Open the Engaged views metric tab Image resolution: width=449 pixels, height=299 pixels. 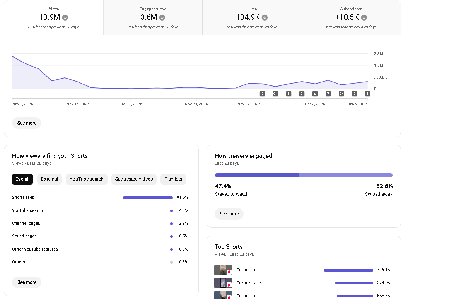153,18
